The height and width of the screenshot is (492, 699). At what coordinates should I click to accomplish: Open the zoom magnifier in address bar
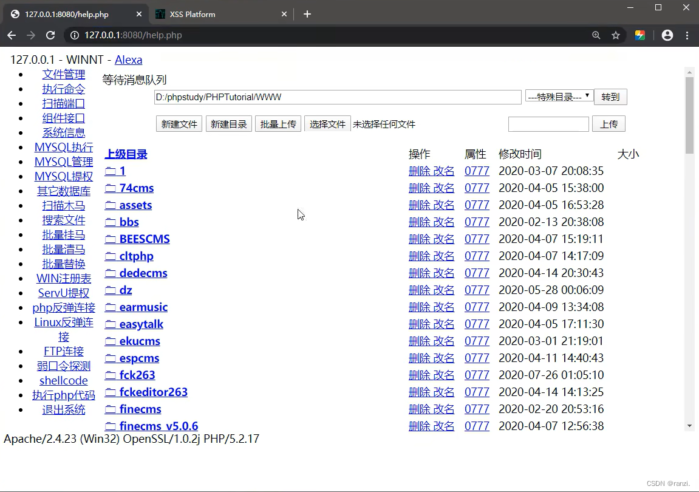pos(596,35)
